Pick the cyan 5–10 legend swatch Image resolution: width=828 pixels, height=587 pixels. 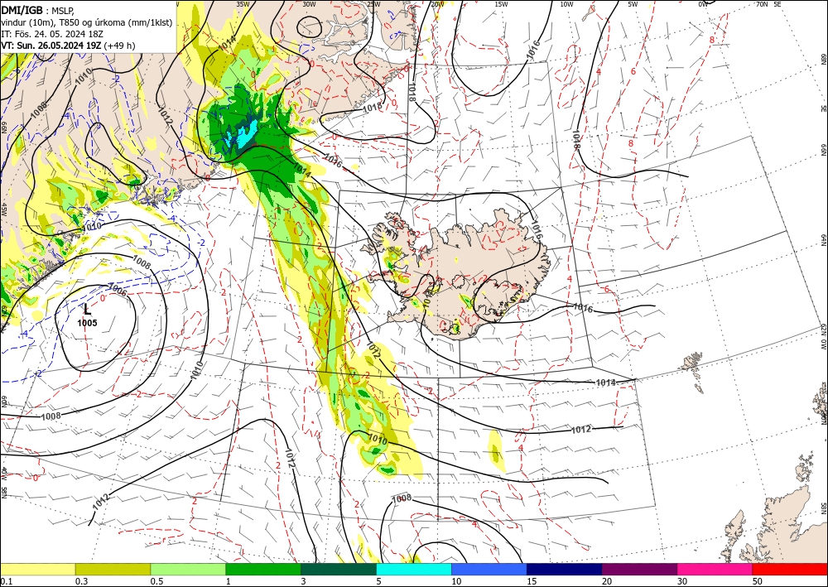pyautogui.click(x=414, y=569)
